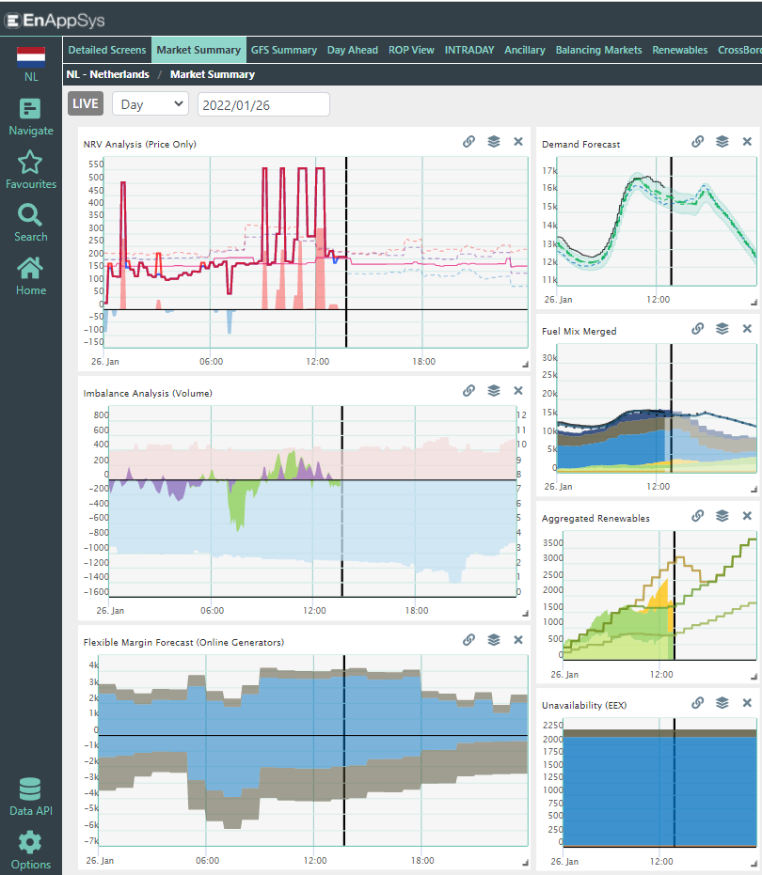Screen dimensions: 762x875
Task: Open Data API database icon
Action: (30, 789)
